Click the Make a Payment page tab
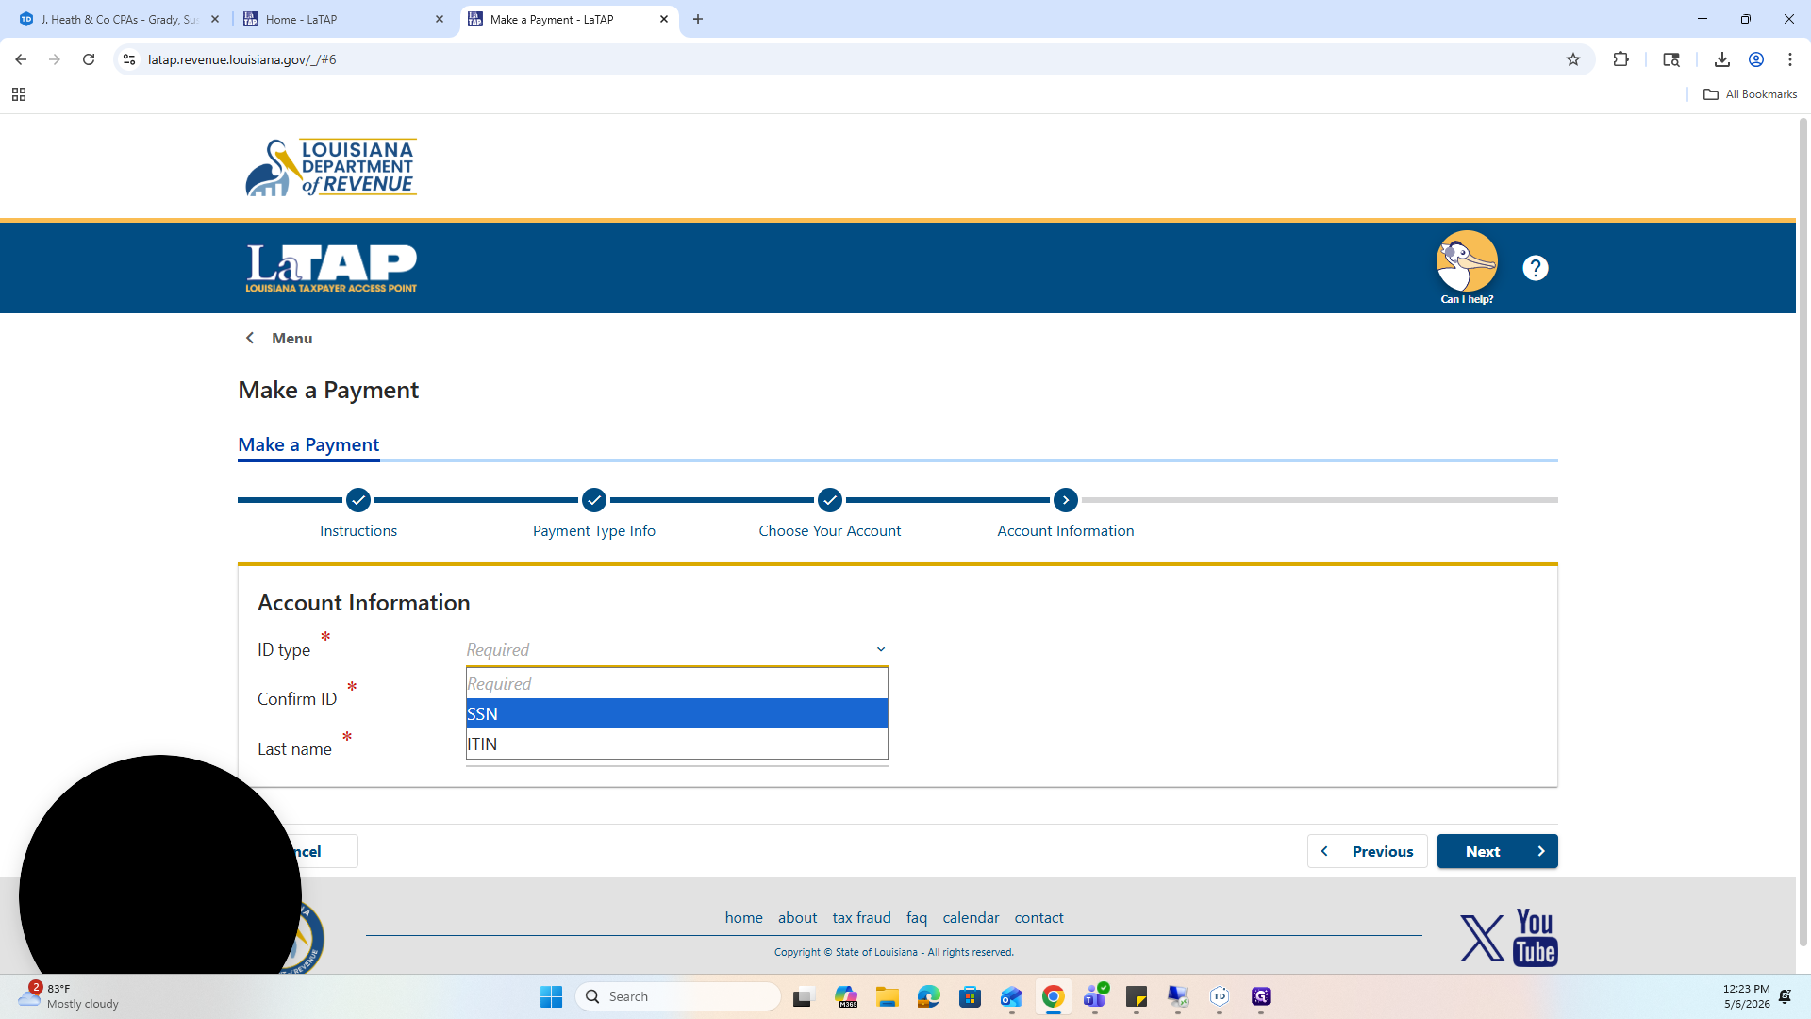Image resolution: width=1811 pixels, height=1019 pixels. click(x=308, y=444)
